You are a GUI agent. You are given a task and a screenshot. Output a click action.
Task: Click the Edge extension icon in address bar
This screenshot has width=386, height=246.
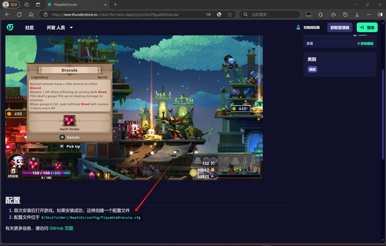[219, 14]
